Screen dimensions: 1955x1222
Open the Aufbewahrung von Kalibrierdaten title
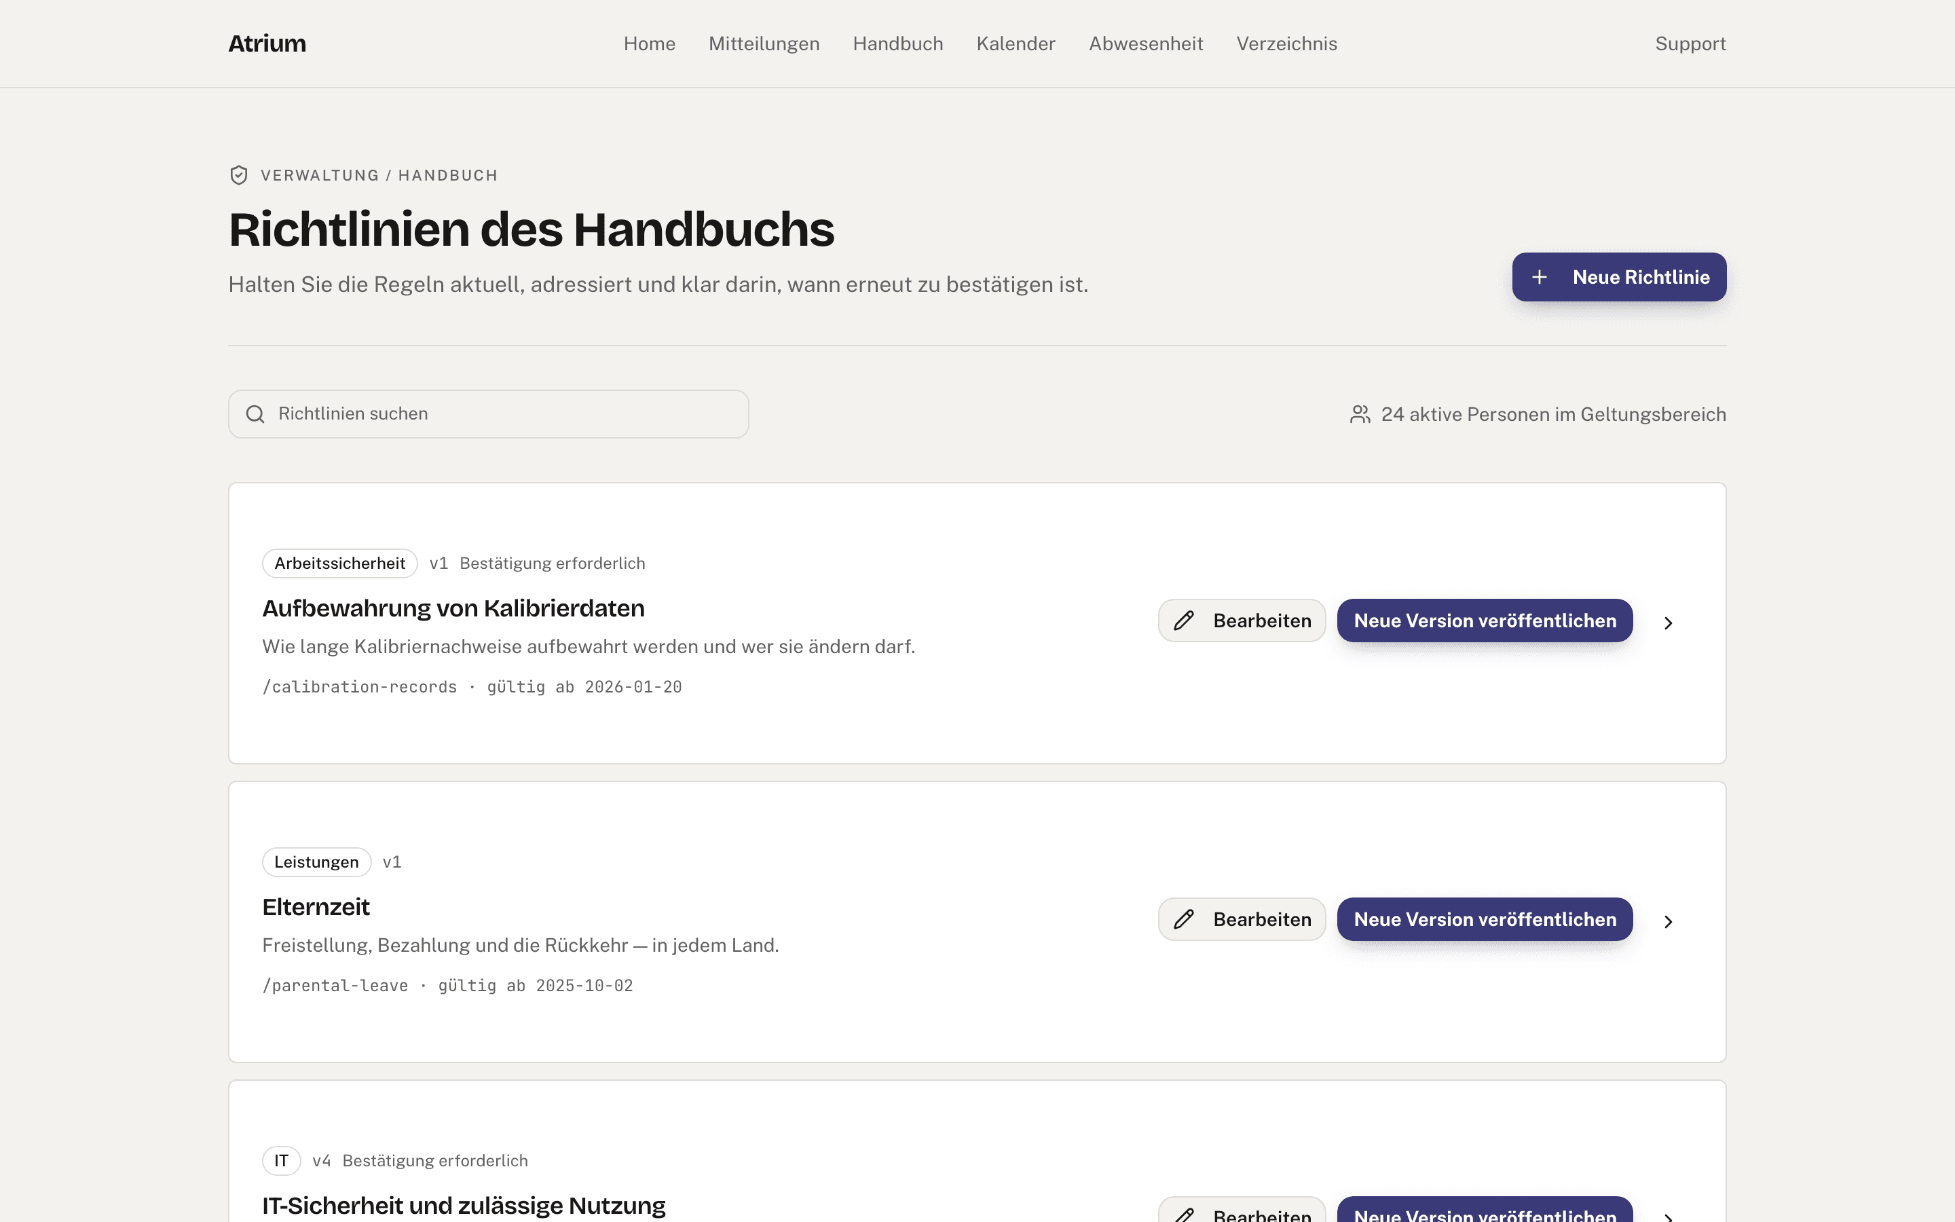(x=453, y=608)
